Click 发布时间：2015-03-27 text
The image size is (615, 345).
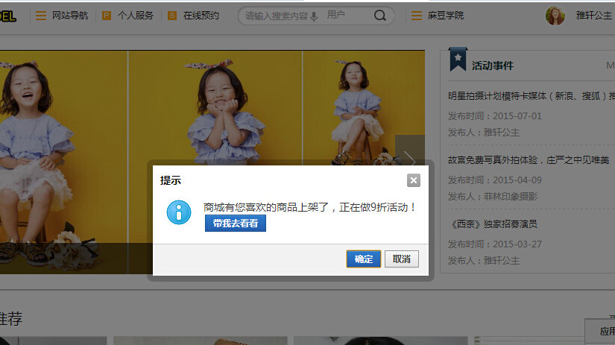tap(495, 244)
